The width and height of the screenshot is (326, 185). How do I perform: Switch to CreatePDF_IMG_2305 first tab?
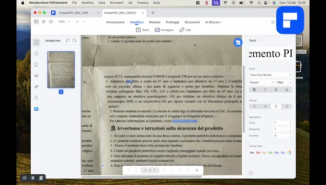pos(74,13)
